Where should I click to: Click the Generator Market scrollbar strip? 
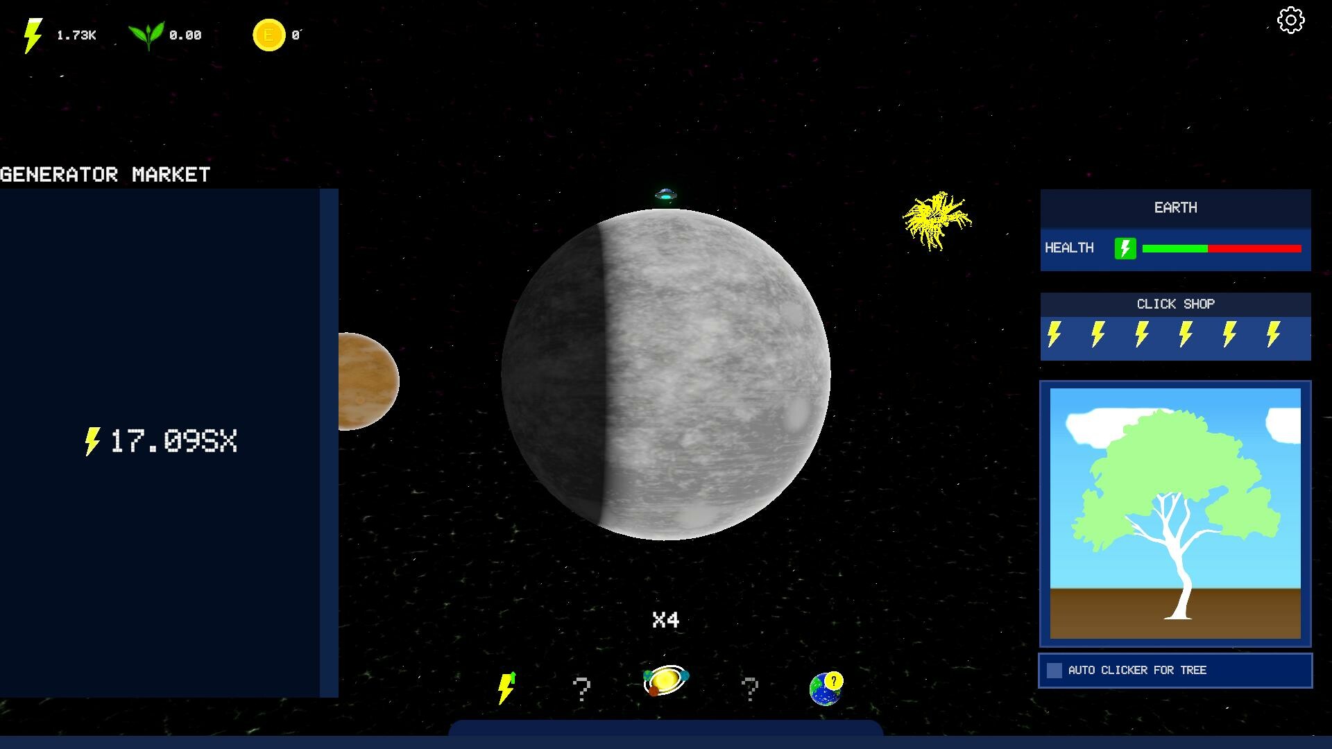coord(329,442)
